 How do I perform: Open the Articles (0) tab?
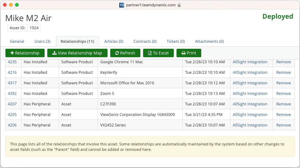(114, 41)
